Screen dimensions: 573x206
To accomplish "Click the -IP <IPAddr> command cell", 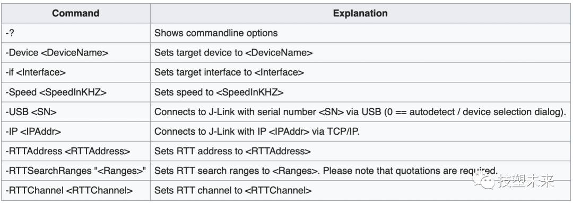I will (x=76, y=132).
